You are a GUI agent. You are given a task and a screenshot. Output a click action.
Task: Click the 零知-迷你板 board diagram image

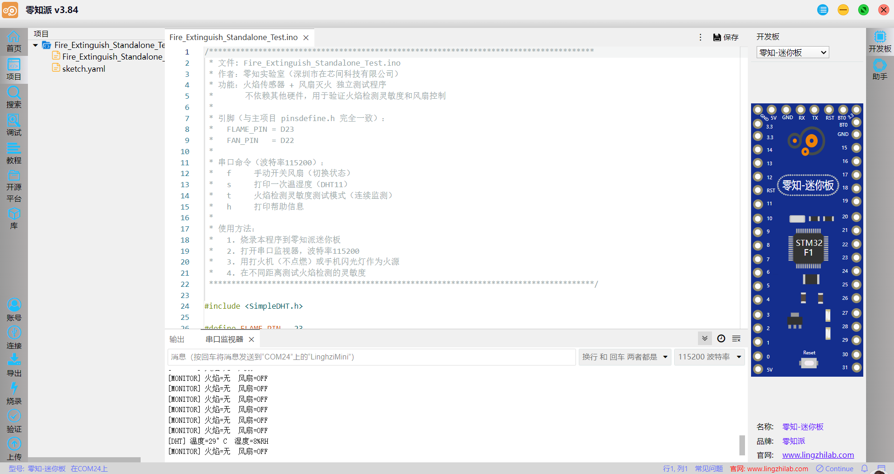(x=807, y=240)
